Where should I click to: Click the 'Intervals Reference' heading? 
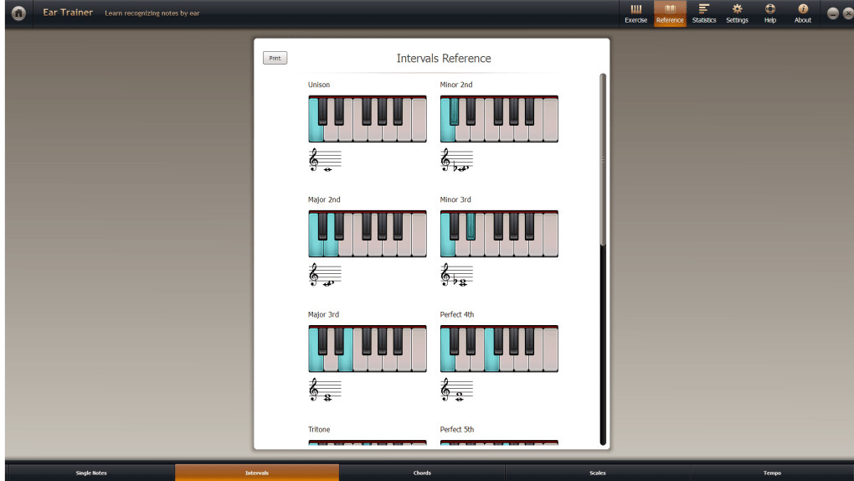click(x=444, y=59)
